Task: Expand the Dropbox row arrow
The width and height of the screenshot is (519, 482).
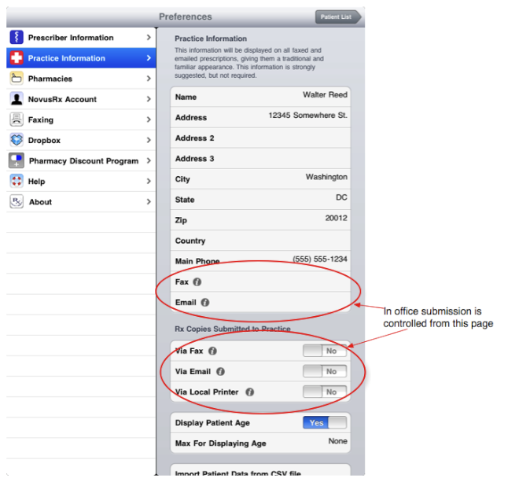Action: (x=149, y=141)
